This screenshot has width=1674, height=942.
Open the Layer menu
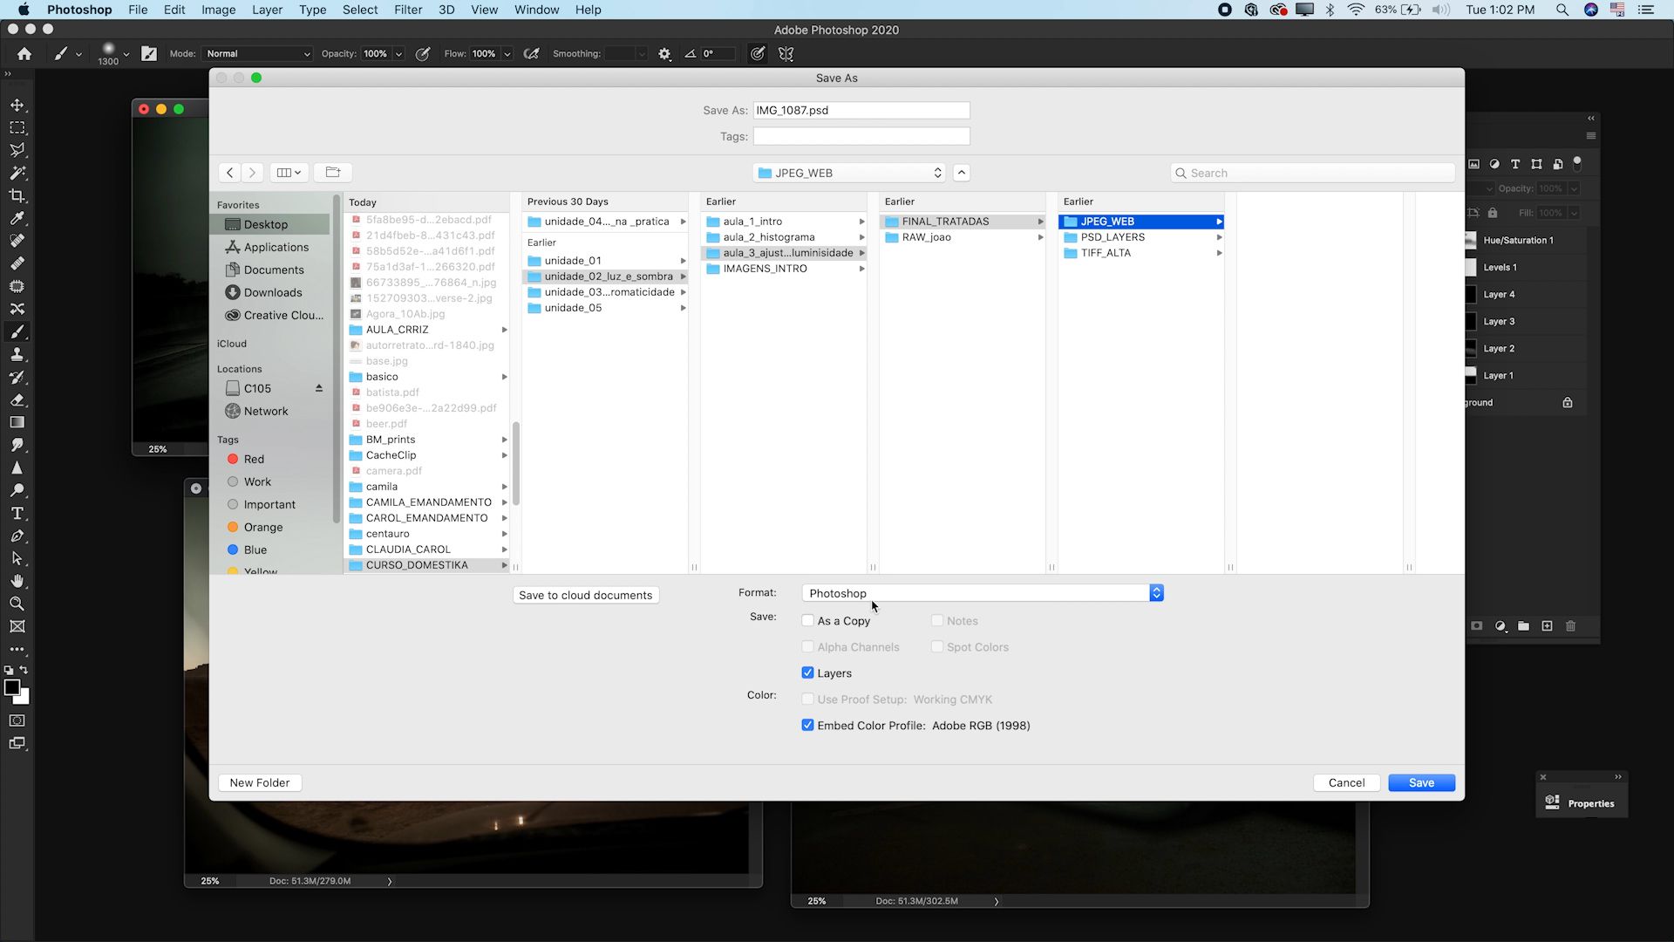(x=267, y=10)
